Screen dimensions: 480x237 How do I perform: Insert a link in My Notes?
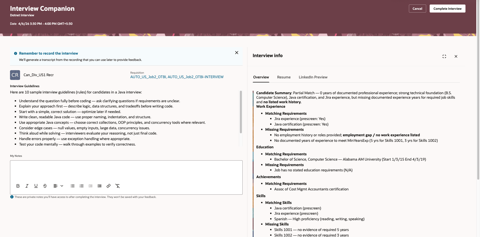pos(108,186)
